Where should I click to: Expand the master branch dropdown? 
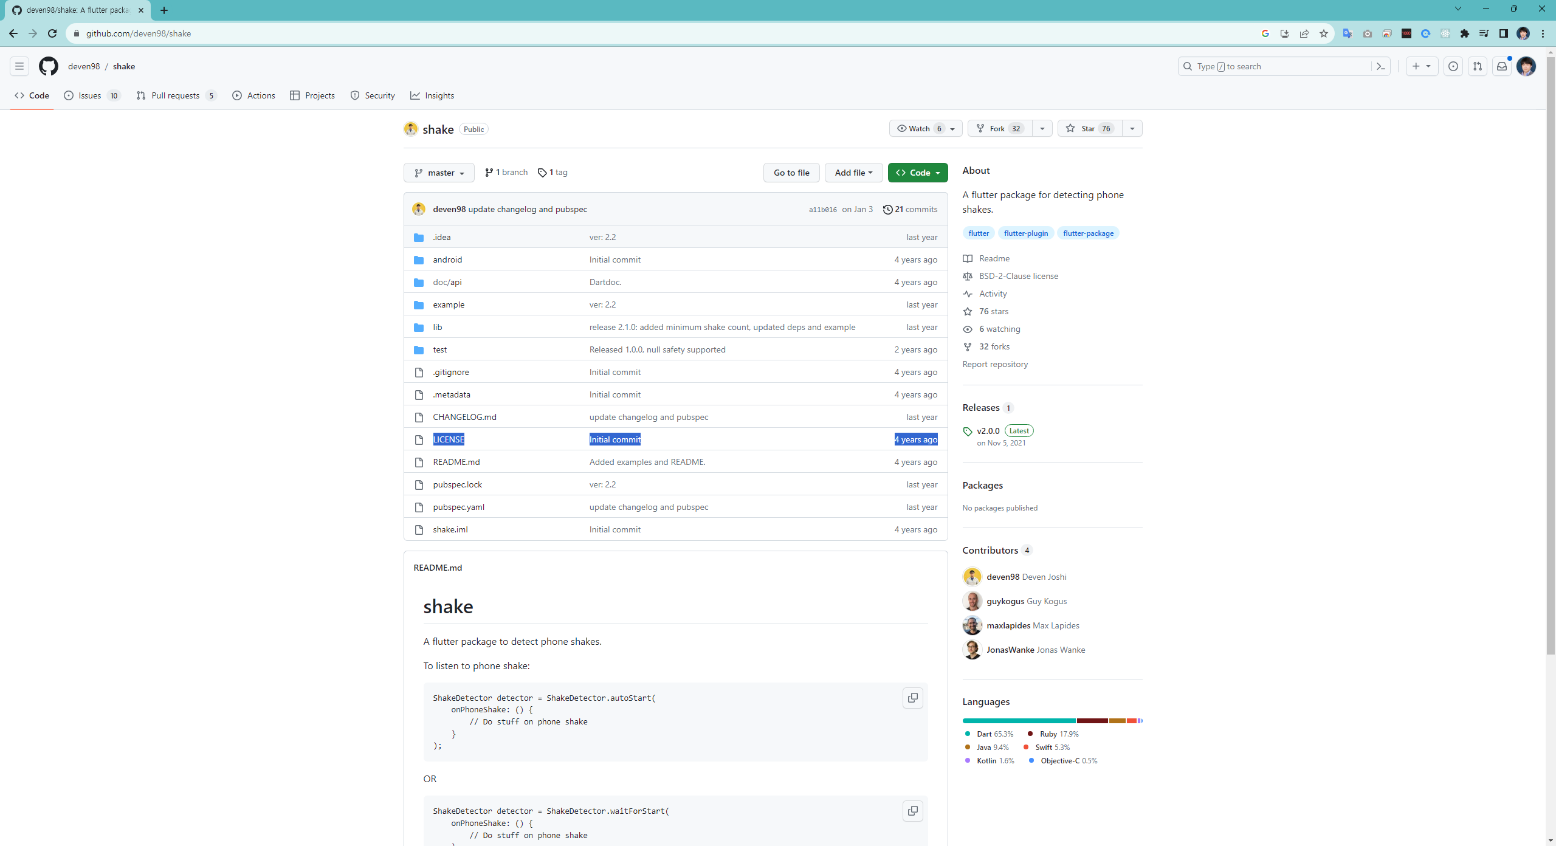(x=439, y=173)
